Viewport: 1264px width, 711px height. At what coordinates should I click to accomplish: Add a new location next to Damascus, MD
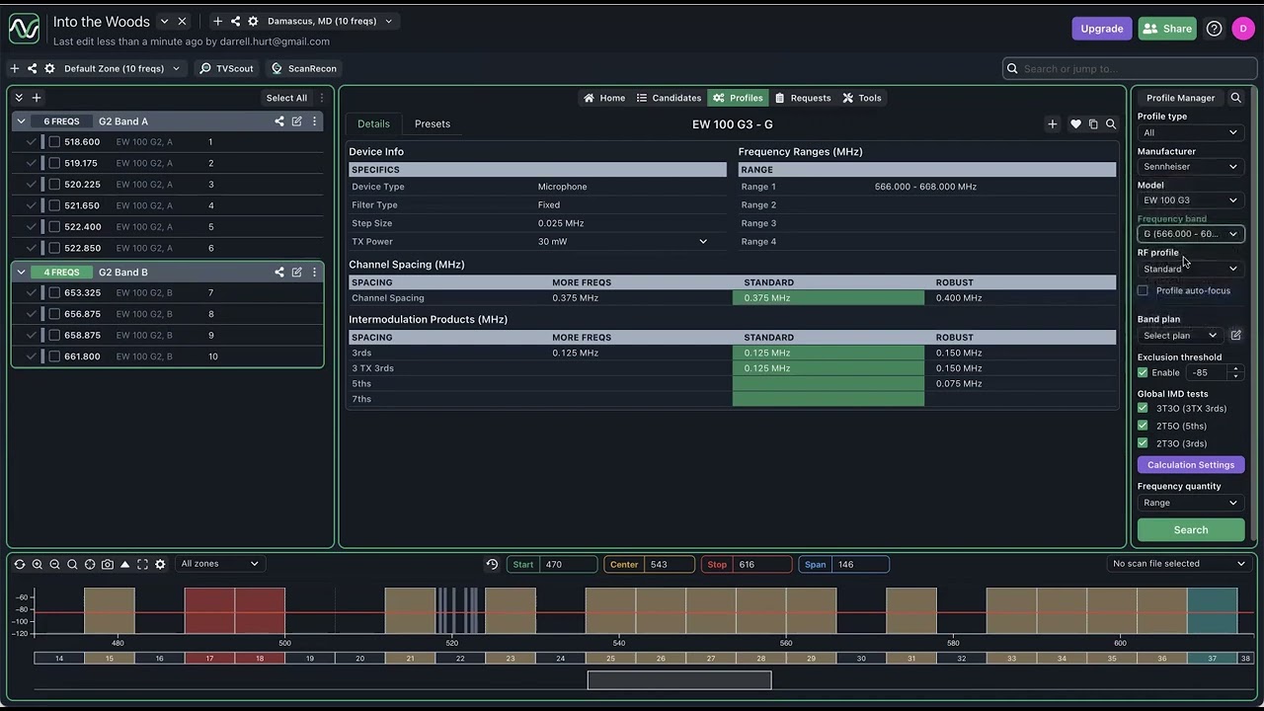click(217, 21)
